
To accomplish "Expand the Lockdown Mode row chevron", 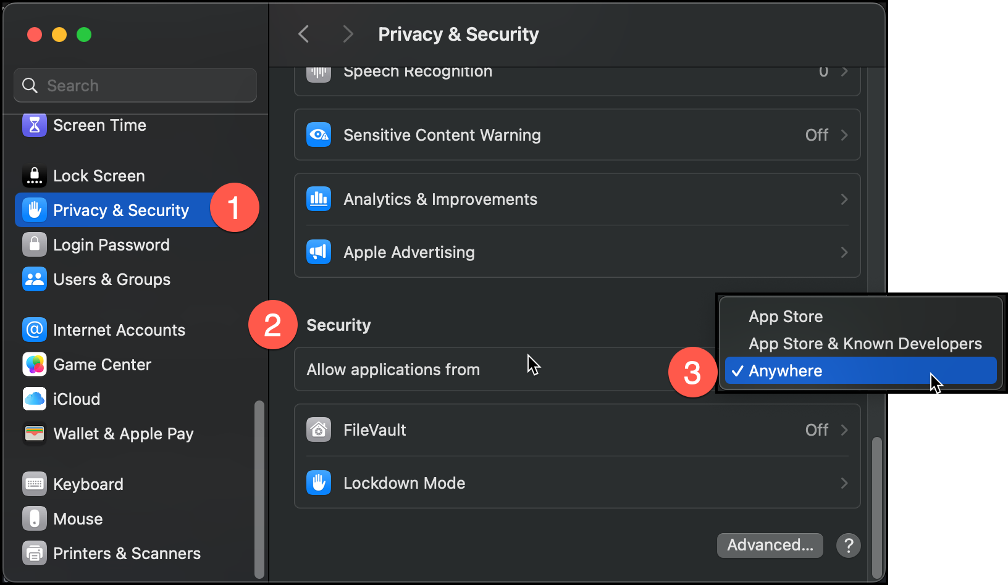I will pyautogui.click(x=844, y=483).
